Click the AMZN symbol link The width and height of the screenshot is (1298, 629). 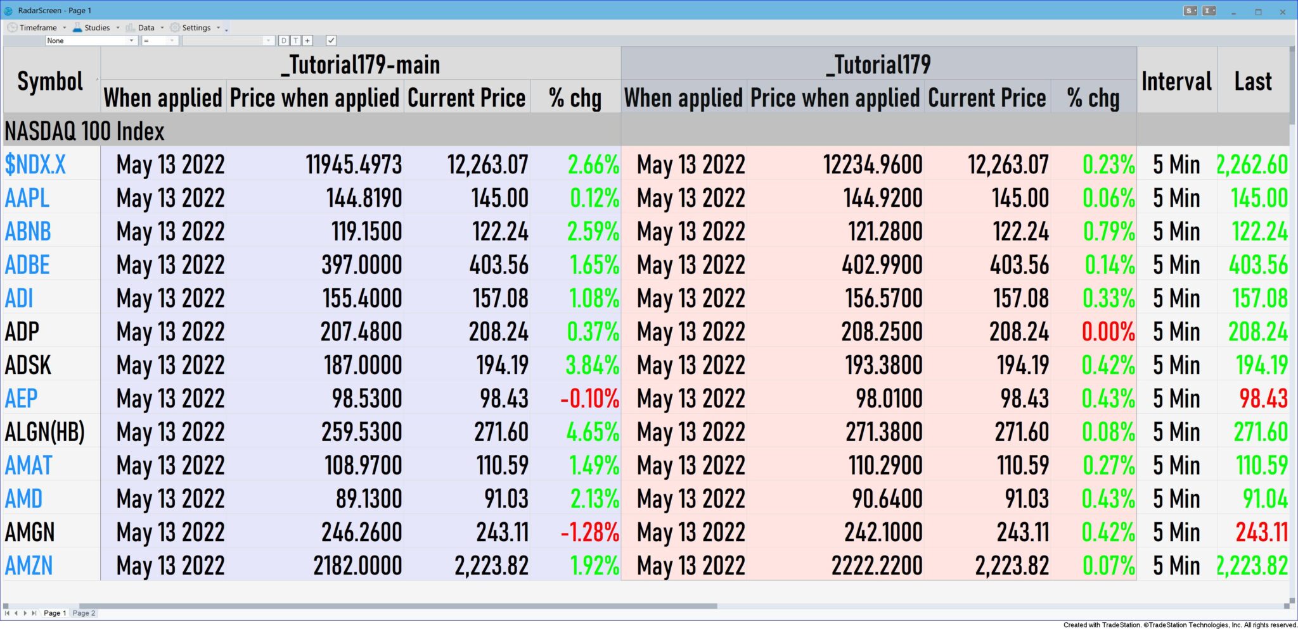pos(29,566)
